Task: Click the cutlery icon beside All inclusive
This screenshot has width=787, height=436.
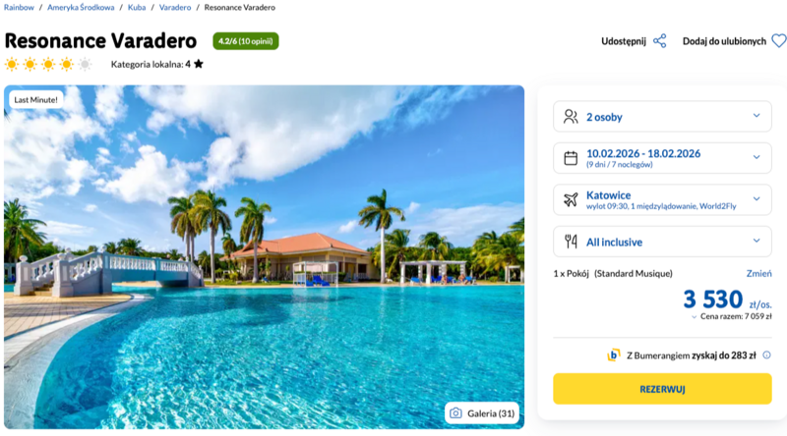Action: point(571,241)
